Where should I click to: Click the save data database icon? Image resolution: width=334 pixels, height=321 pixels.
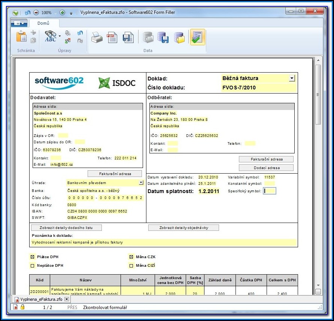[164, 37]
